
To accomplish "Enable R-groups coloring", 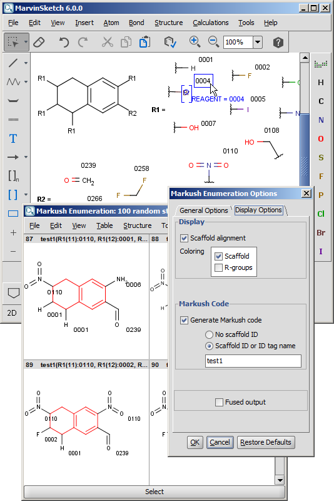I will [x=218, y=267].
